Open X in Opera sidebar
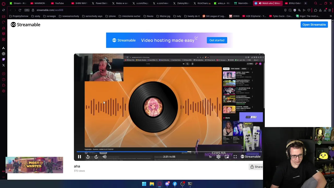Viewport: 334px width, 188px height. 3,65
